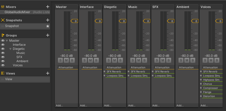Viewport: 226px width, 111px height.
Task: Toggle visibility of the SFX group
Action: (3, 57)
